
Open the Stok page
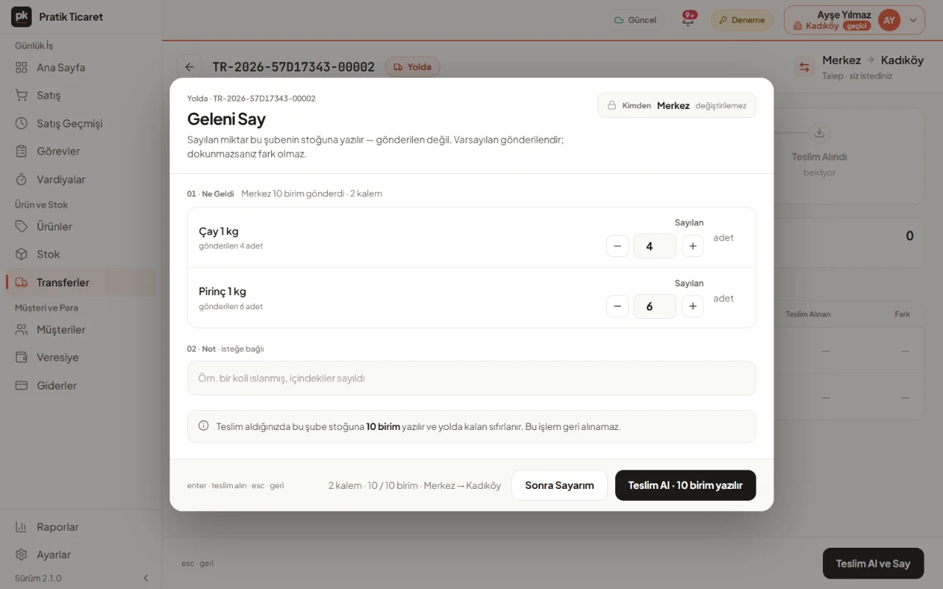tap(80, 254)
